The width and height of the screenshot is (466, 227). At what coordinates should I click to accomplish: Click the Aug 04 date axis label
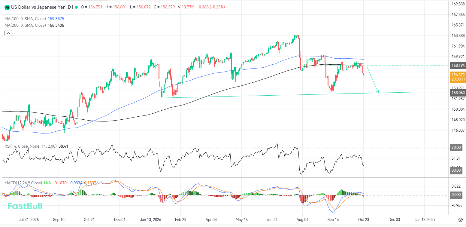point(302,220)
